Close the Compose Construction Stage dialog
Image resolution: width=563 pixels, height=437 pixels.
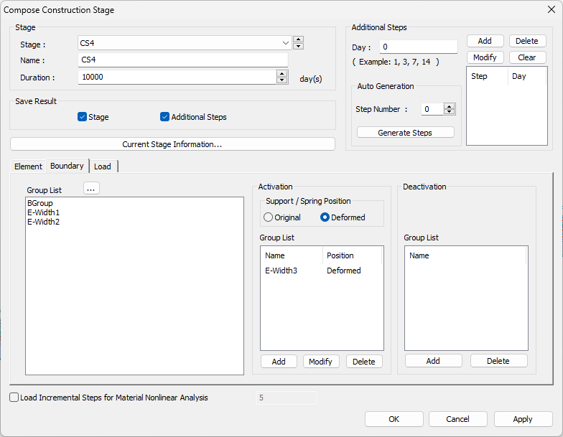pos(552,9)
